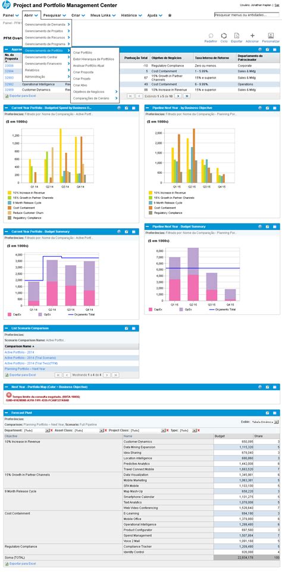The image size is (282, 586).
Task: Maximize the Pipeline Next Year by Business Objective portlet
Action: coord(274,108)
